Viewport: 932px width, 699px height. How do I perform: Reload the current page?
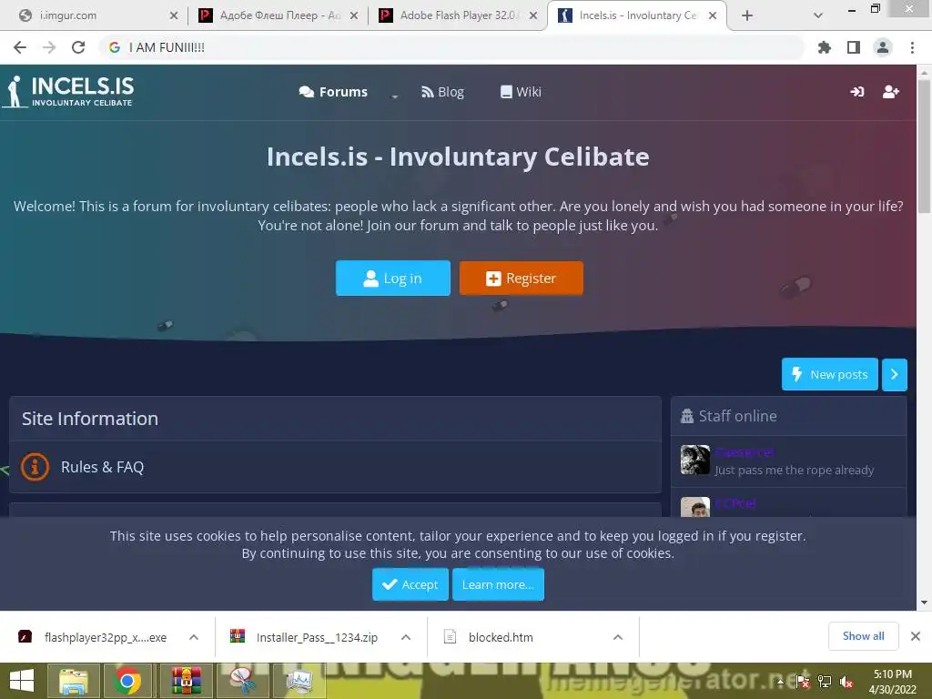point(78,47)
